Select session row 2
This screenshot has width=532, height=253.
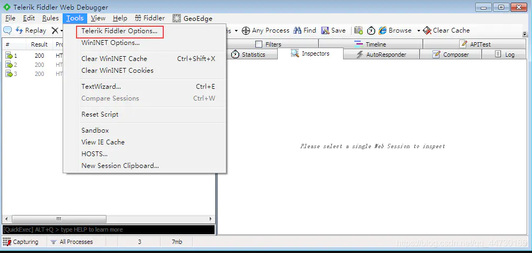34,65
